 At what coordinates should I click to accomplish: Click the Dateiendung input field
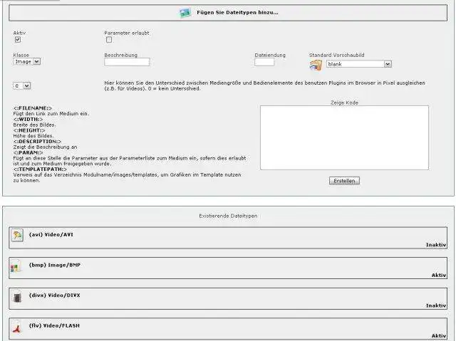(x=264, y=62)
